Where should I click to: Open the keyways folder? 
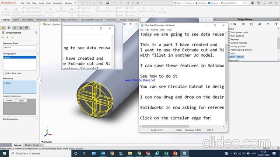234,39
